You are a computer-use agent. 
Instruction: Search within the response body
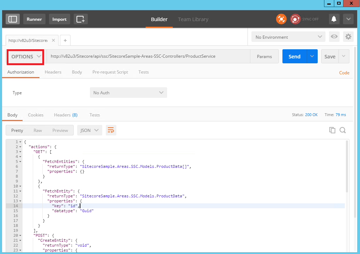(x=343, y=130)
